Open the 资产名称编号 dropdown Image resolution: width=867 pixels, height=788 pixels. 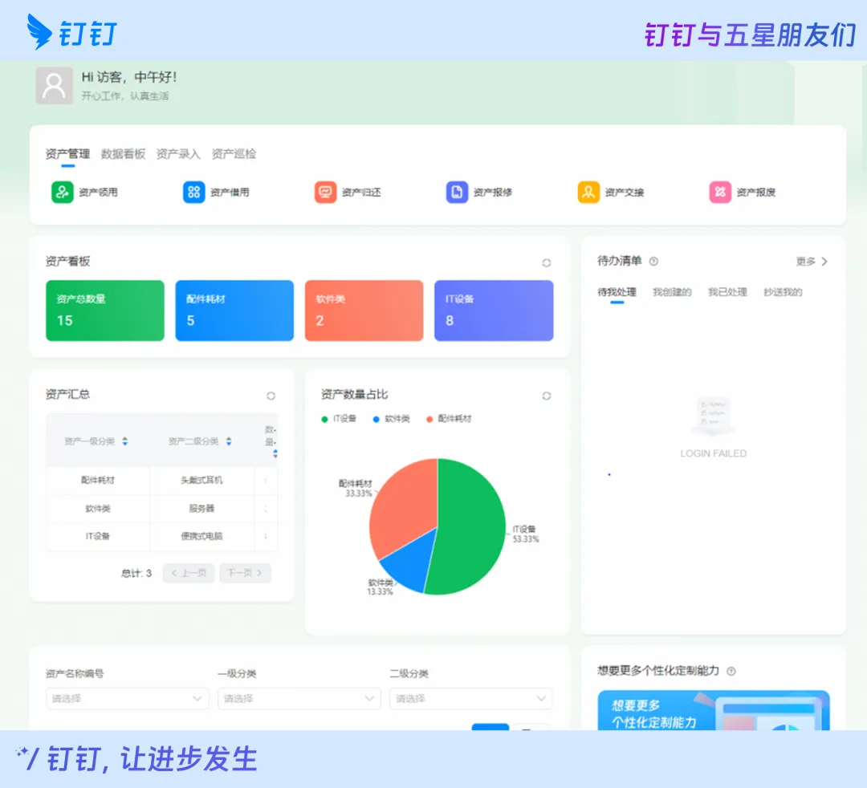tap(127, 698)
